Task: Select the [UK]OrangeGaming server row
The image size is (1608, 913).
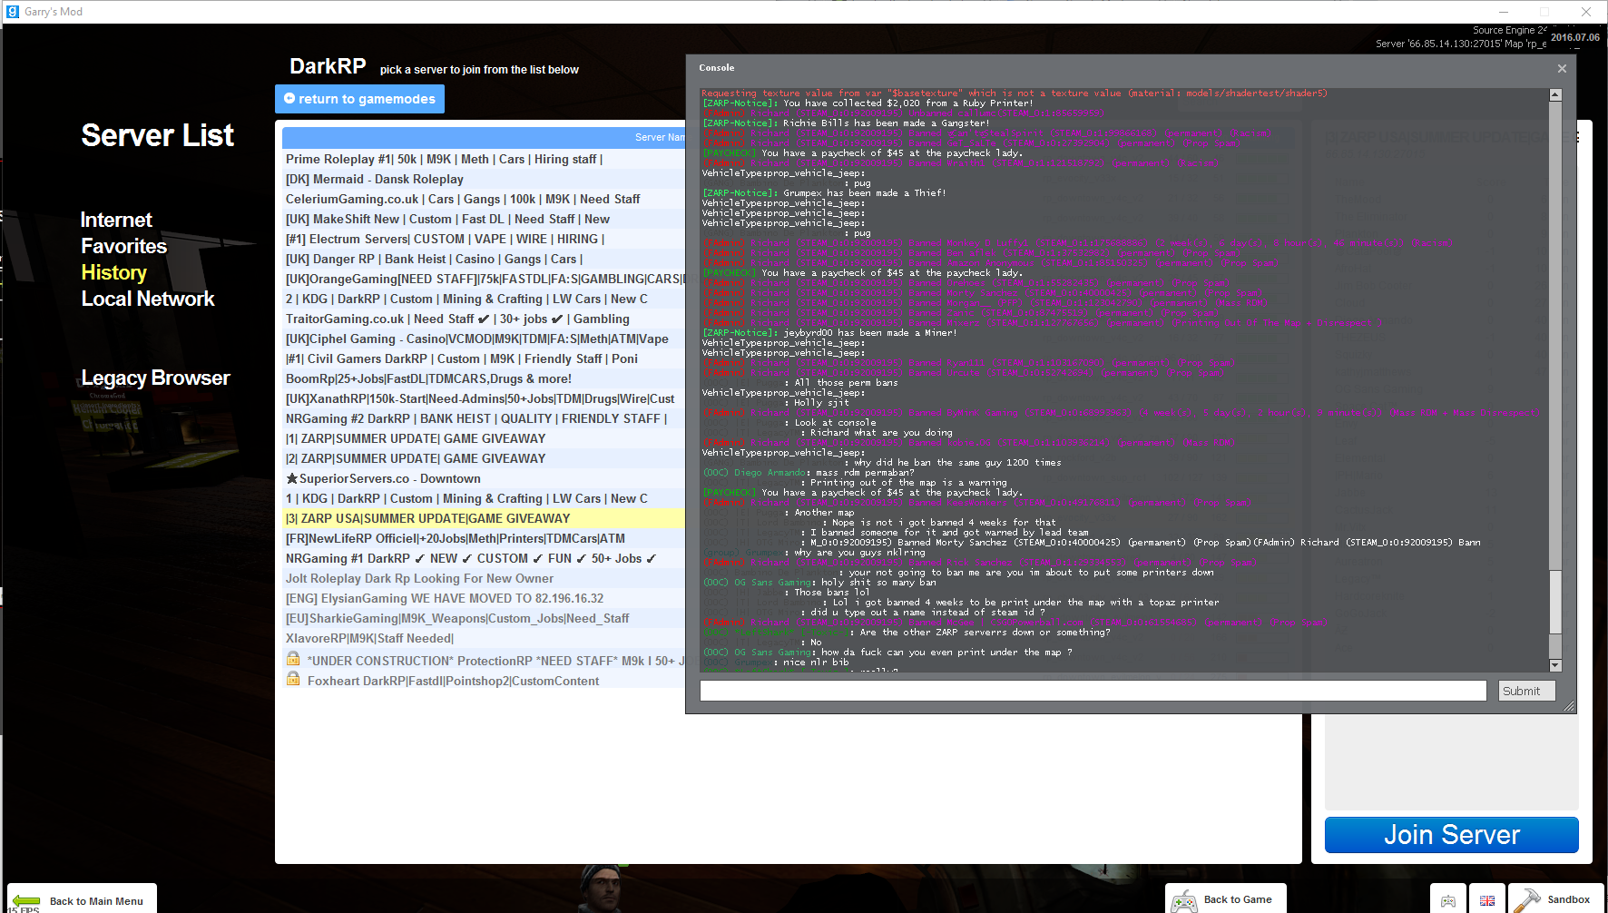Action: (484, 279)
